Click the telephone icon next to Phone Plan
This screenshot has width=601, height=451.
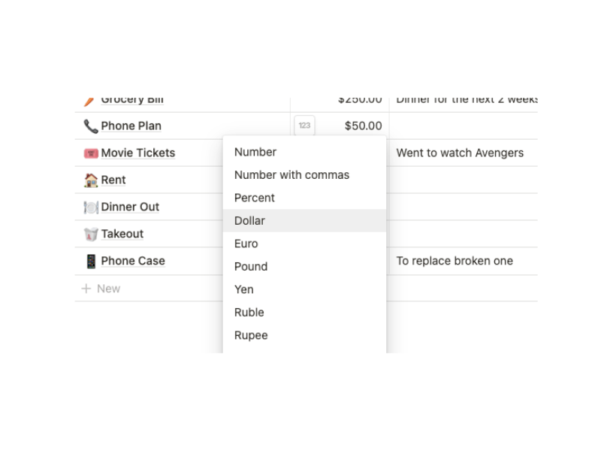(x=89, y=126)
